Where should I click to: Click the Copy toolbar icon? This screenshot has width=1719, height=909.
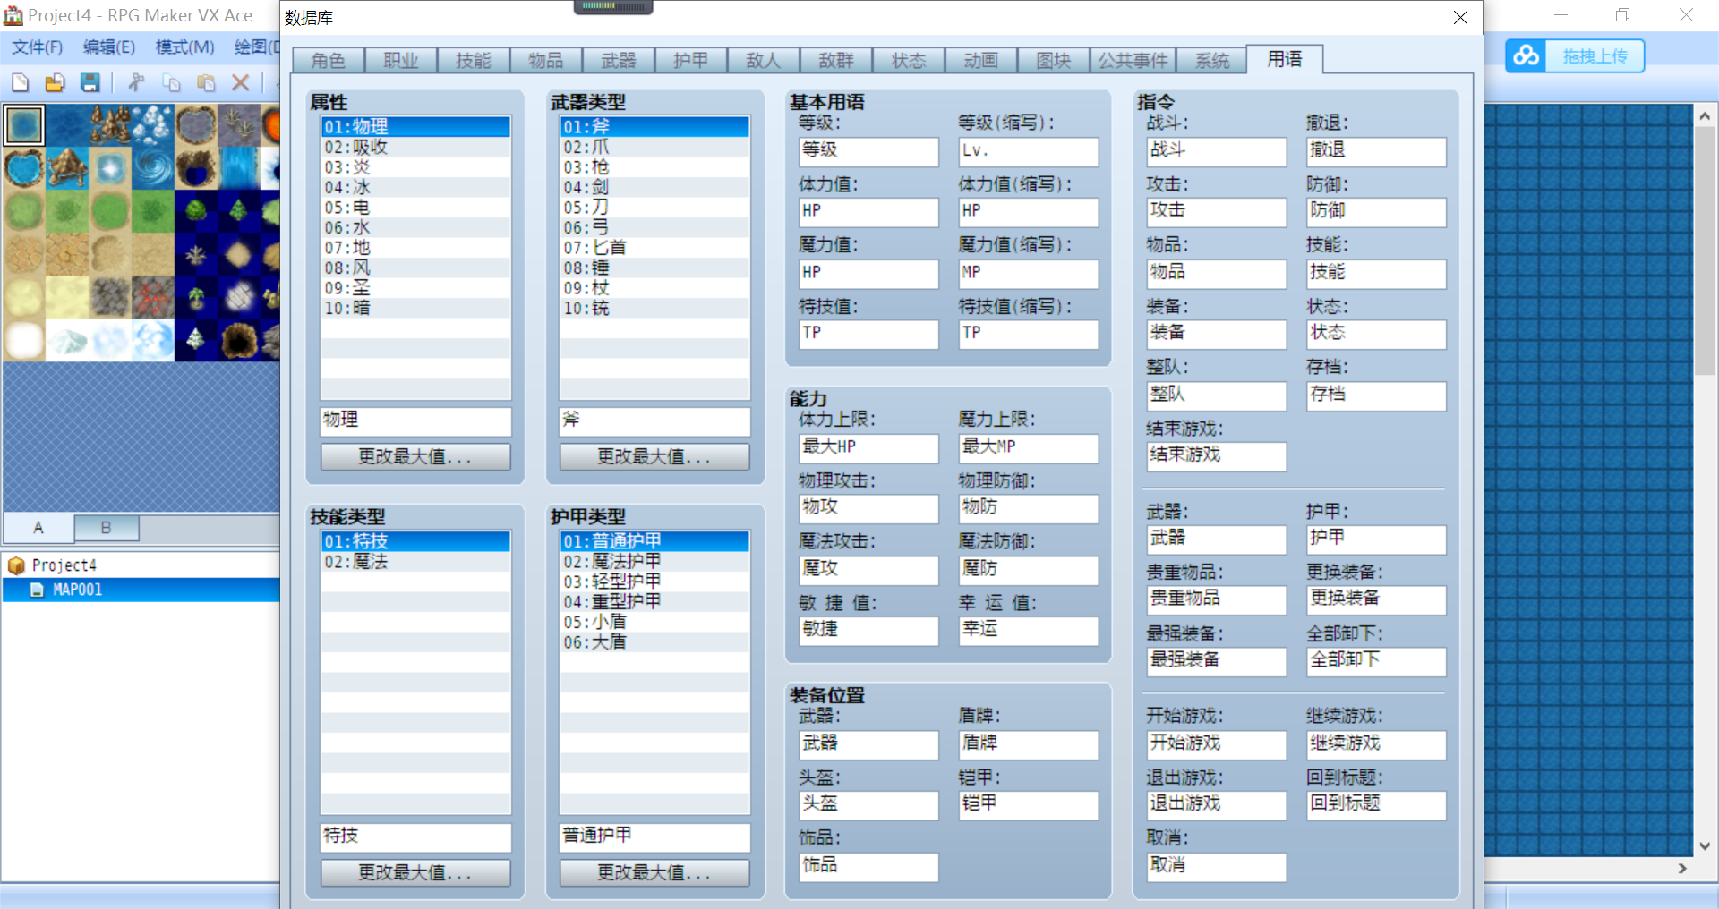tap(171, 83)
